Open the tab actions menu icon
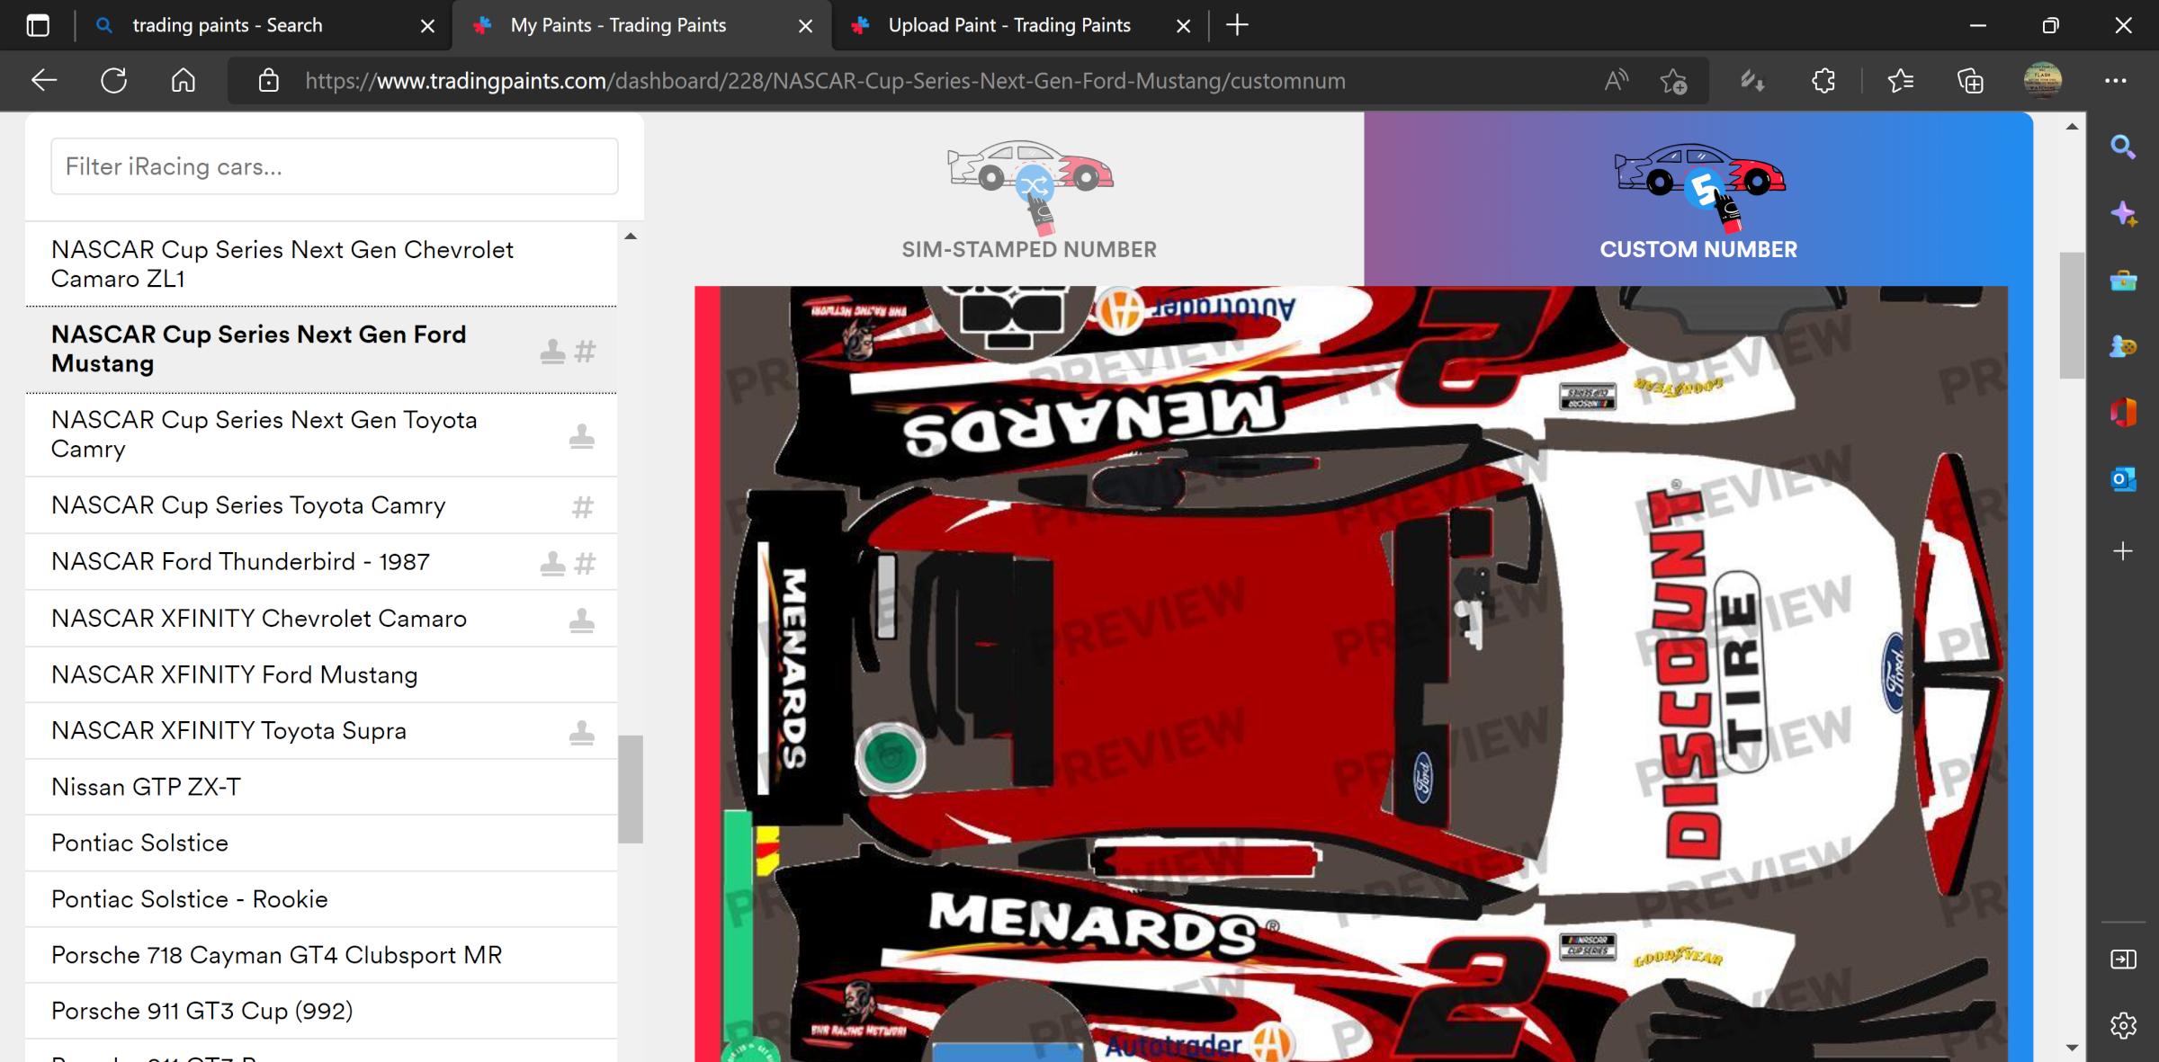 point(38,25)
